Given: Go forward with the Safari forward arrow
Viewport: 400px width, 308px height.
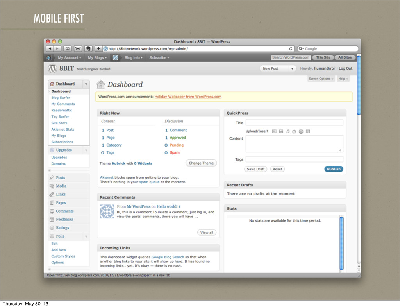Looking at the screenshot, I should tap(57, 48).
